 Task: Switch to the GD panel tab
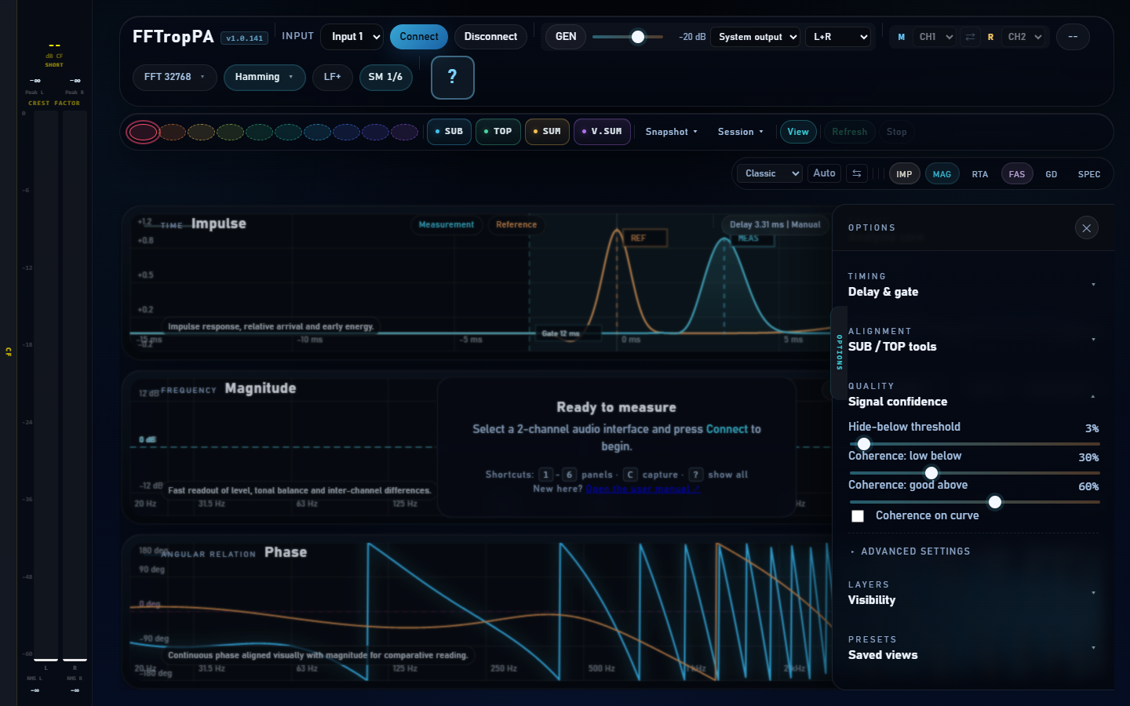tap(1052, 174)
